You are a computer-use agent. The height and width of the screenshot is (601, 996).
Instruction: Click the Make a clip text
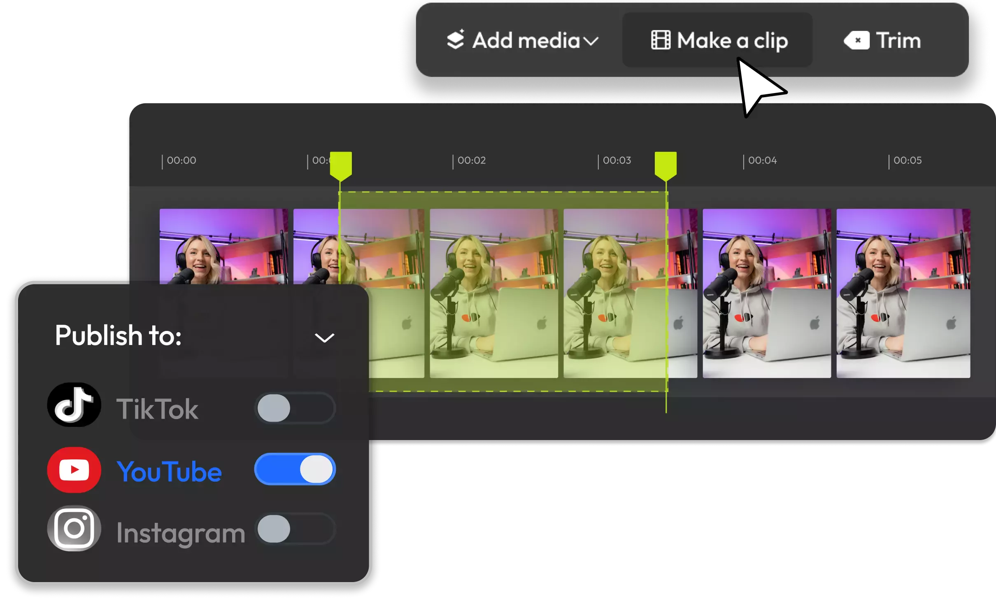[732, 41]
